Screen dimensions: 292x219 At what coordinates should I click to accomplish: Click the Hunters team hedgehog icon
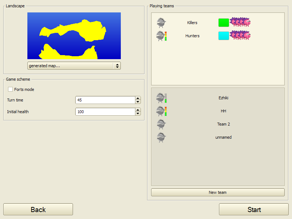pyautogui.click(x=161, y=36)
